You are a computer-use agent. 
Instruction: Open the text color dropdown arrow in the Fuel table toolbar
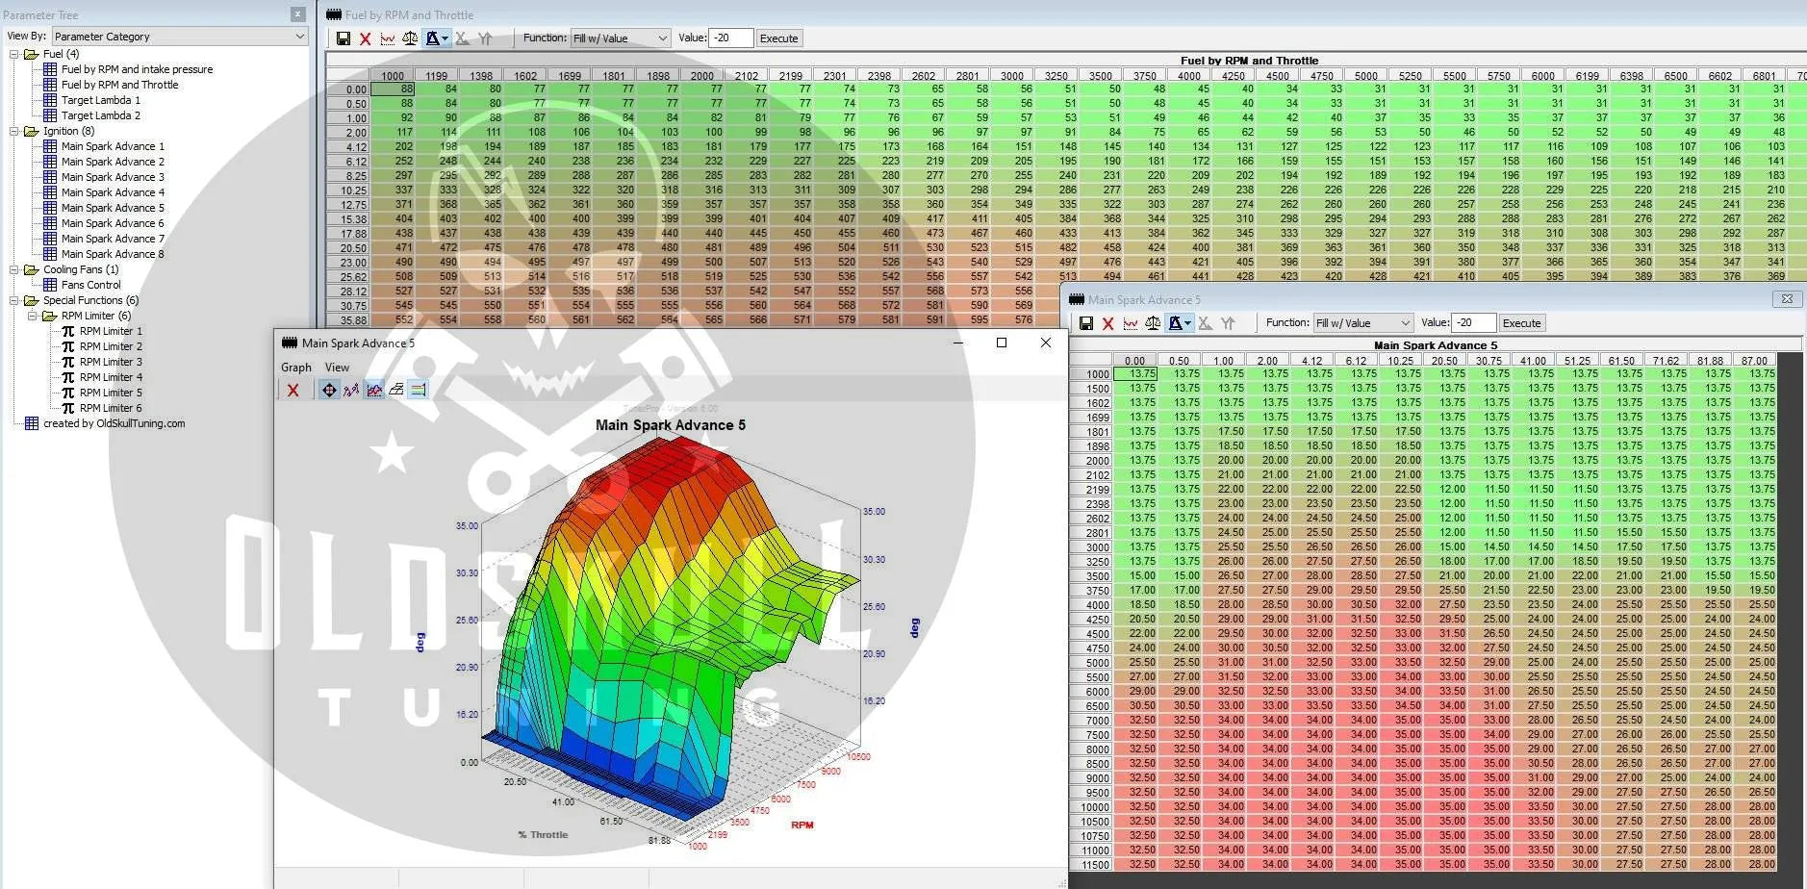(x=445, y=38)
